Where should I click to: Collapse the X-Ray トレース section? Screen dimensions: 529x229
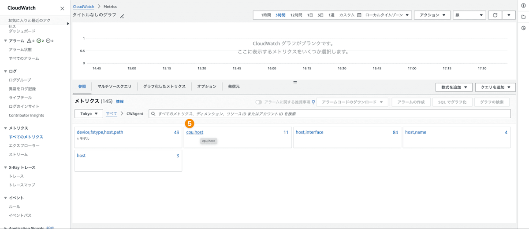point(5,167)
